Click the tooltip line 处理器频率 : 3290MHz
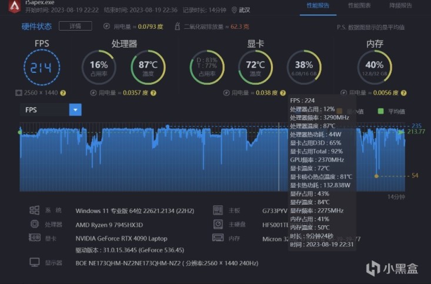The image size is (431, 284). (x=319, y=118)
